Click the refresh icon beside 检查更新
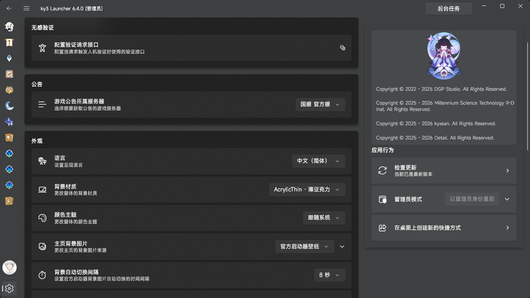Screen dimensions: 530x298 382,171
